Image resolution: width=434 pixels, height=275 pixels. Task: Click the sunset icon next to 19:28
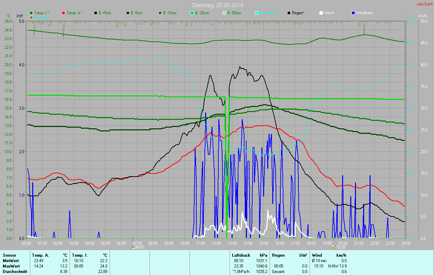[334, 247]
